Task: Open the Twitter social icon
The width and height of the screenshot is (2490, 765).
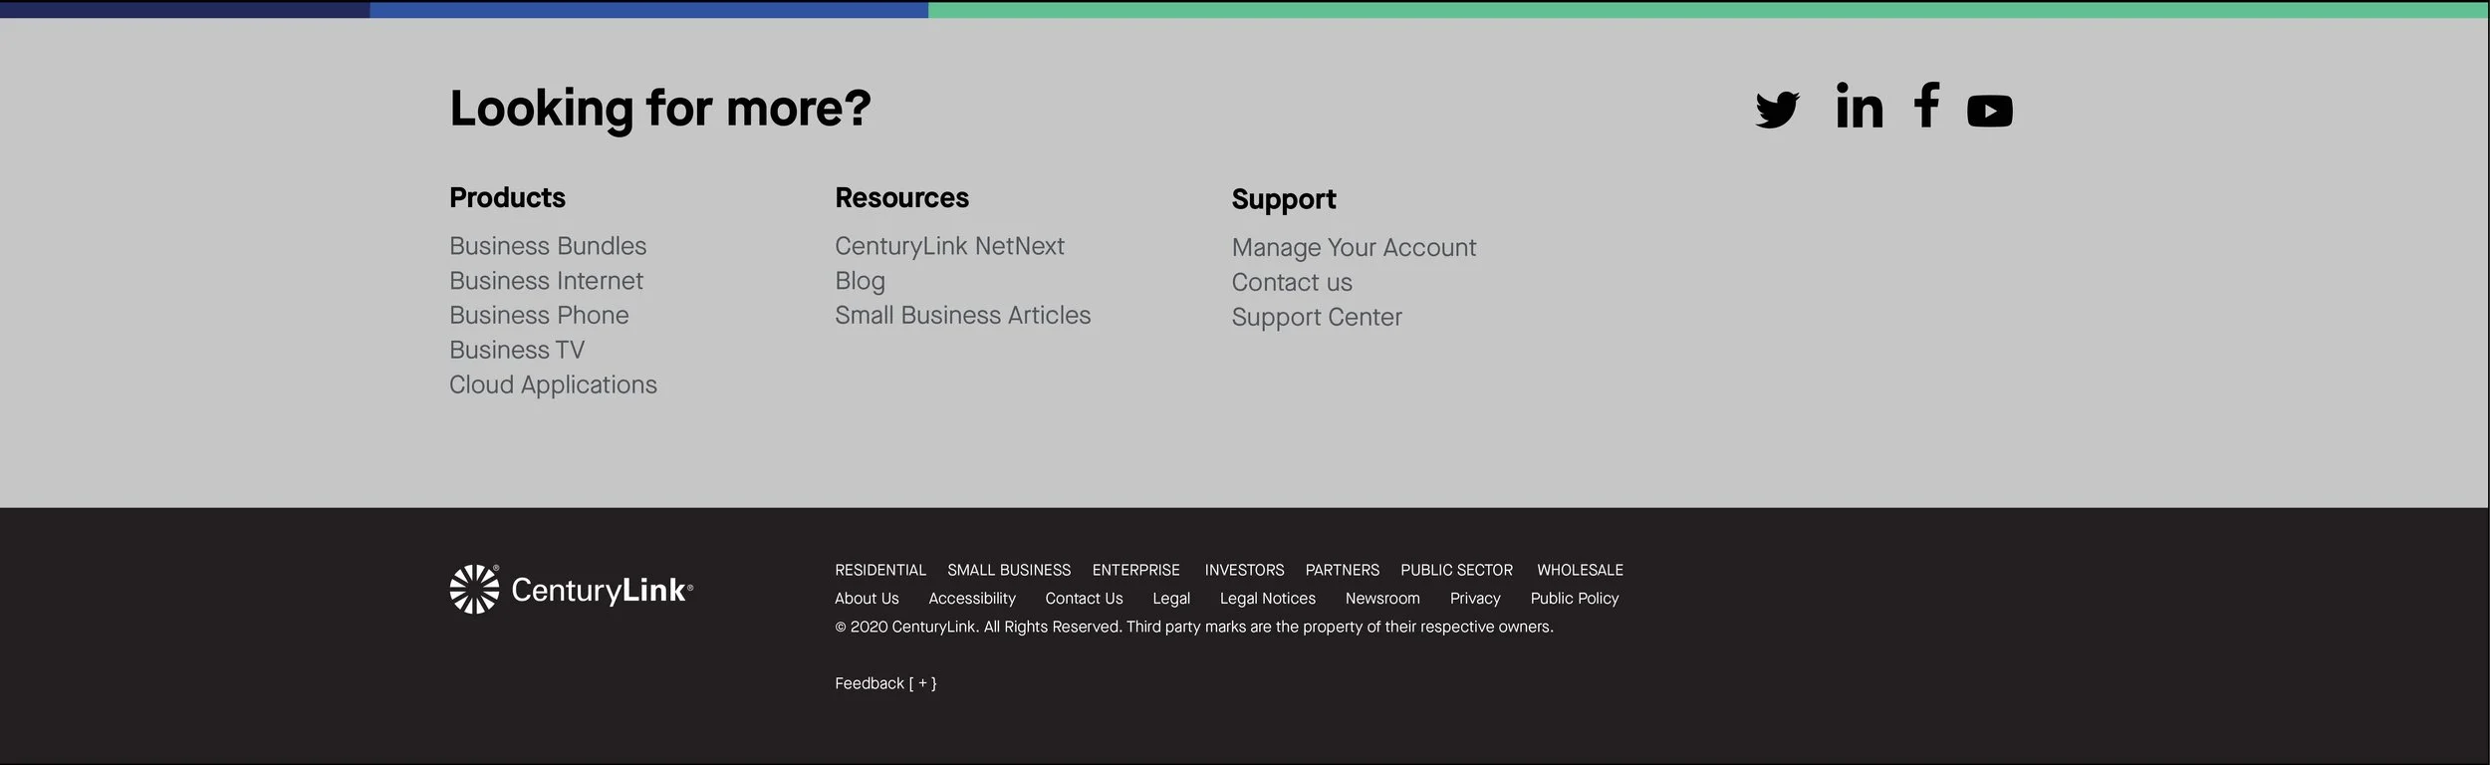Action: pos(1778,110)
